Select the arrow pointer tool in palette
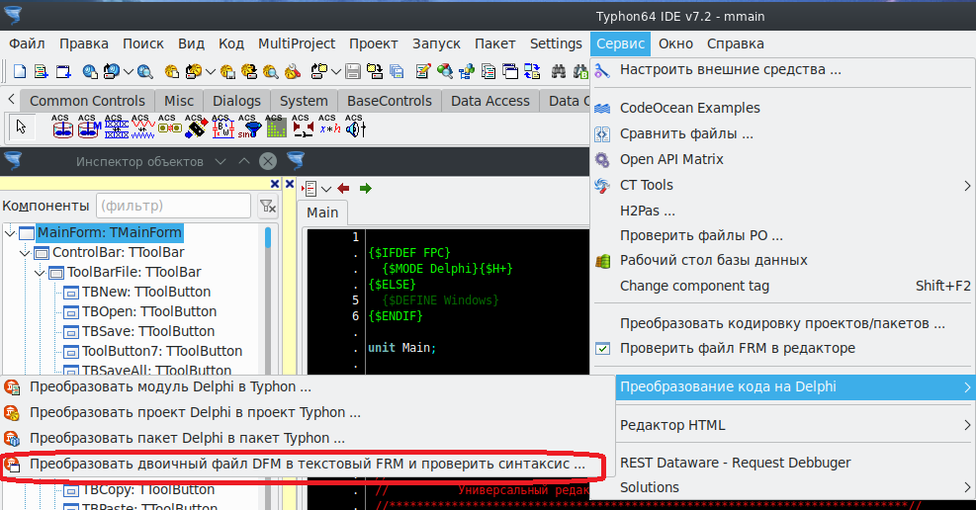 (x=21, y=127)
